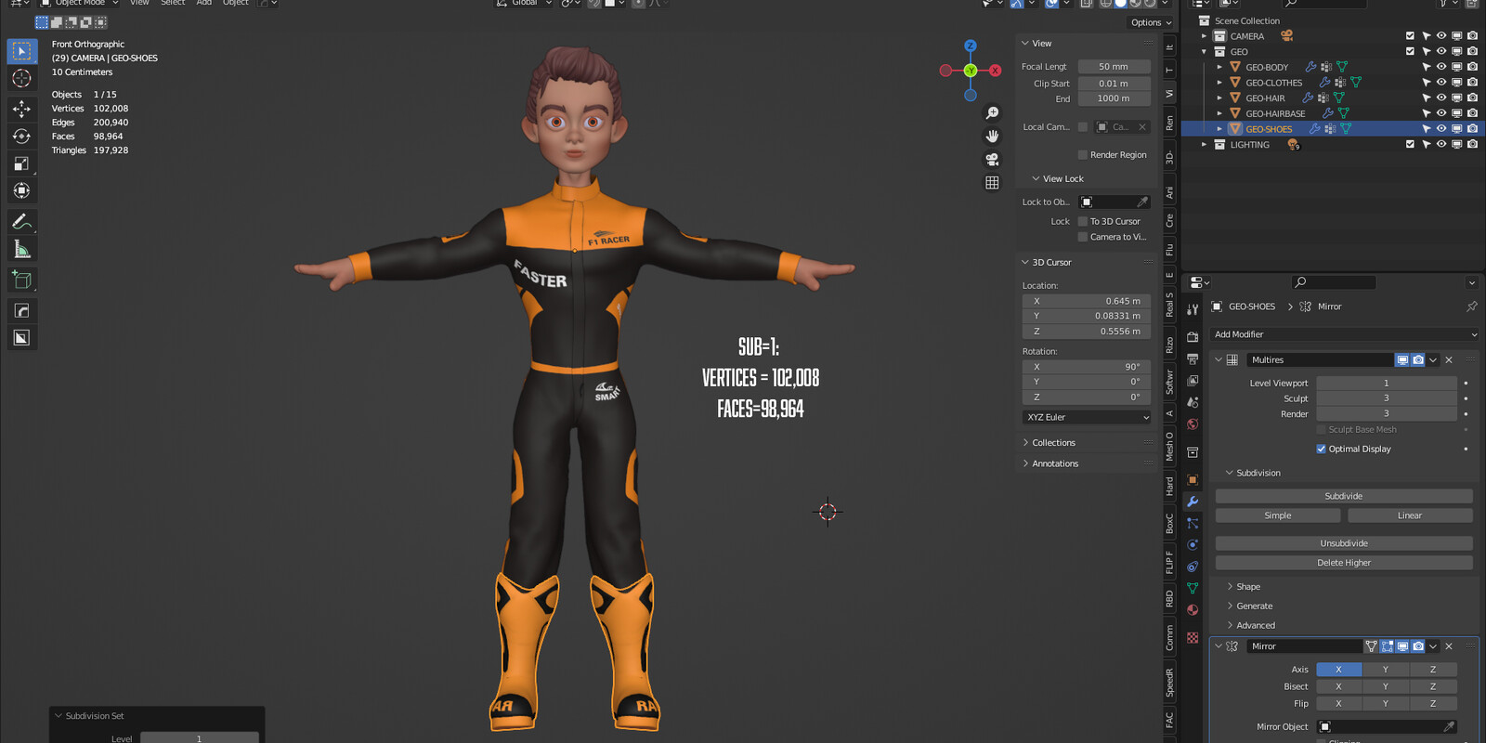This screenshot has height=743, width=1486.
Task: Hide GEO-HAIR in viewport via eye icon
Action: point(1441,98)
